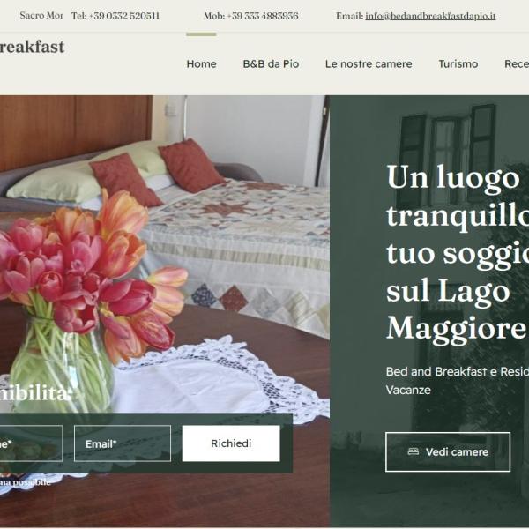Focus the name field left of Email
The image size is (529, 529).
point(32,443)
